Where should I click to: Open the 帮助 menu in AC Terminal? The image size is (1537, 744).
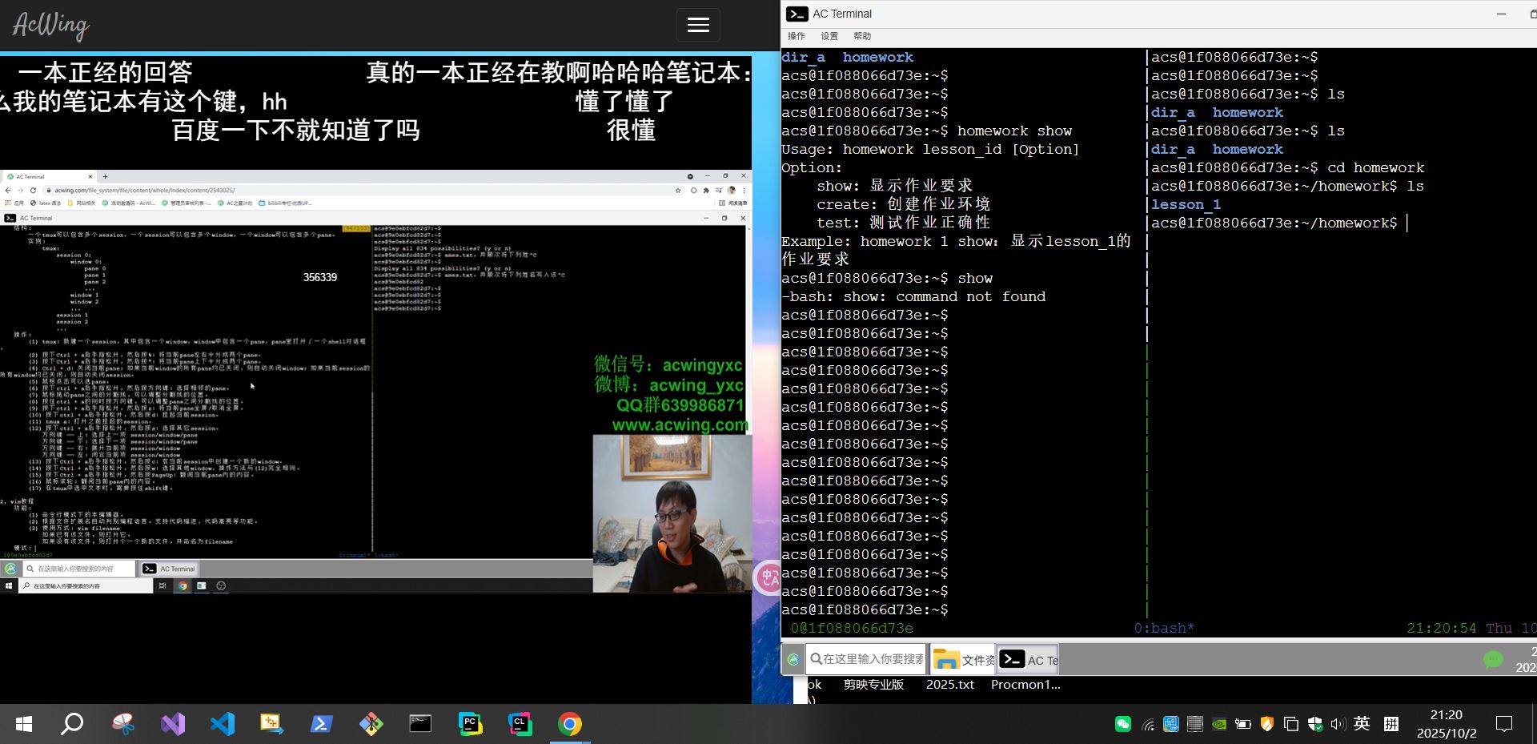(862, 36)
